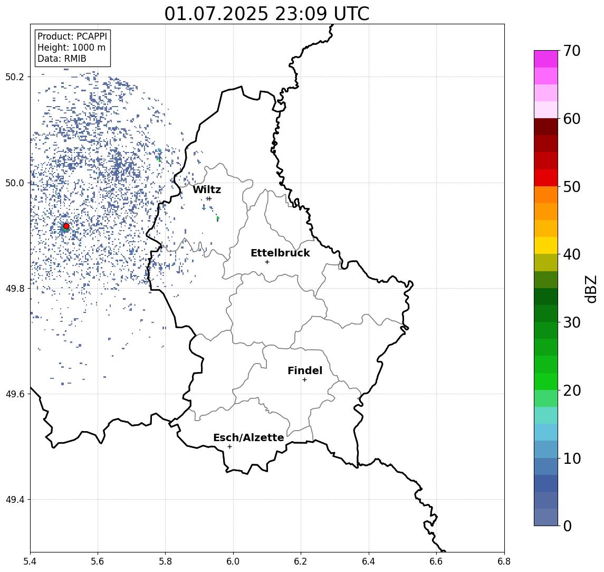Screen dimensions: 604x572
Task: Click the 'Data: RMIB' legend line
Action: (x=62, y=59)
